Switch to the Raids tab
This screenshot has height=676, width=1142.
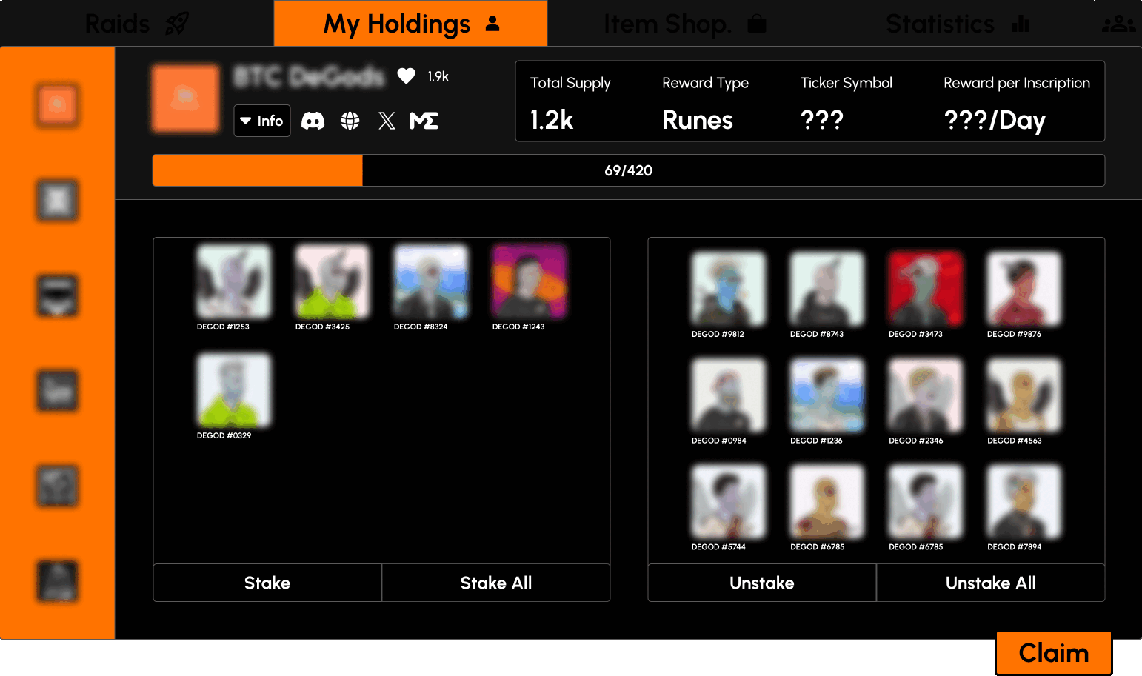tap(137, 24)
